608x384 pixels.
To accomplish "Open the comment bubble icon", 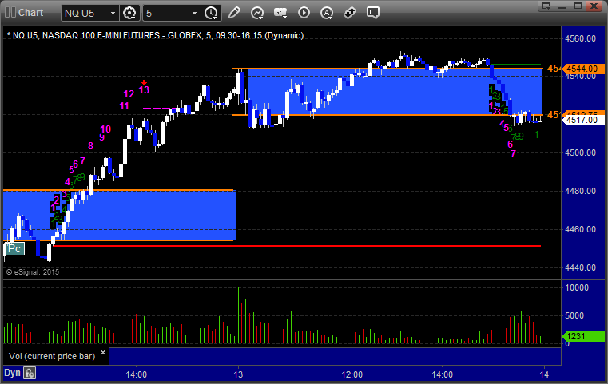I will (373, 13).
